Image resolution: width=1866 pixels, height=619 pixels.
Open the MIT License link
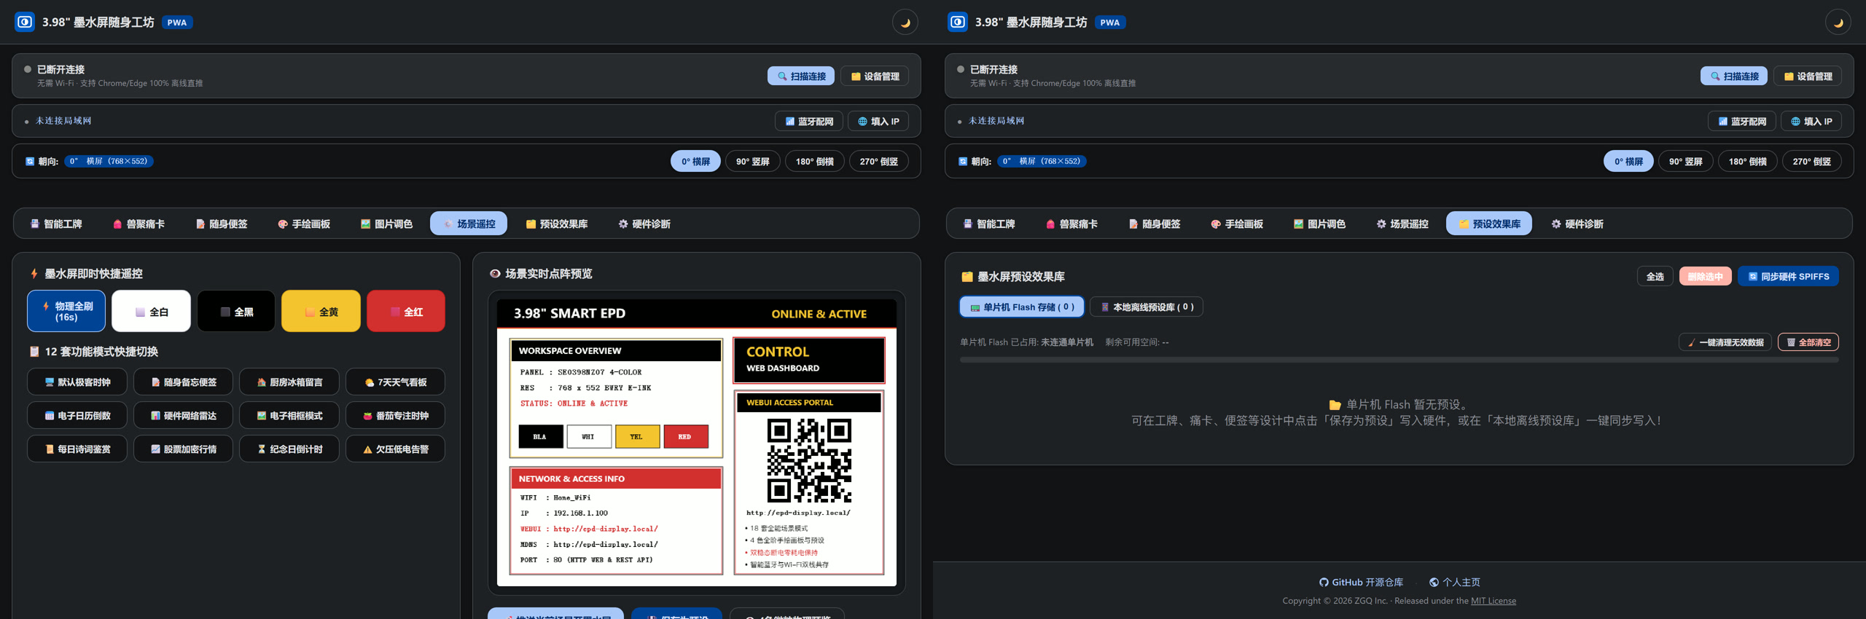[1493, 601]
